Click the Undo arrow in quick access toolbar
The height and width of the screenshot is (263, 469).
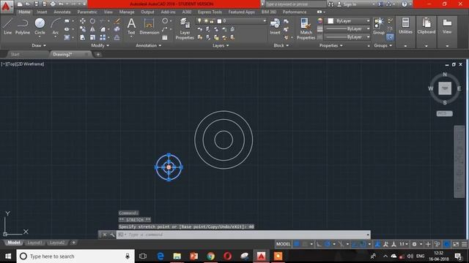tap(61, 4)
